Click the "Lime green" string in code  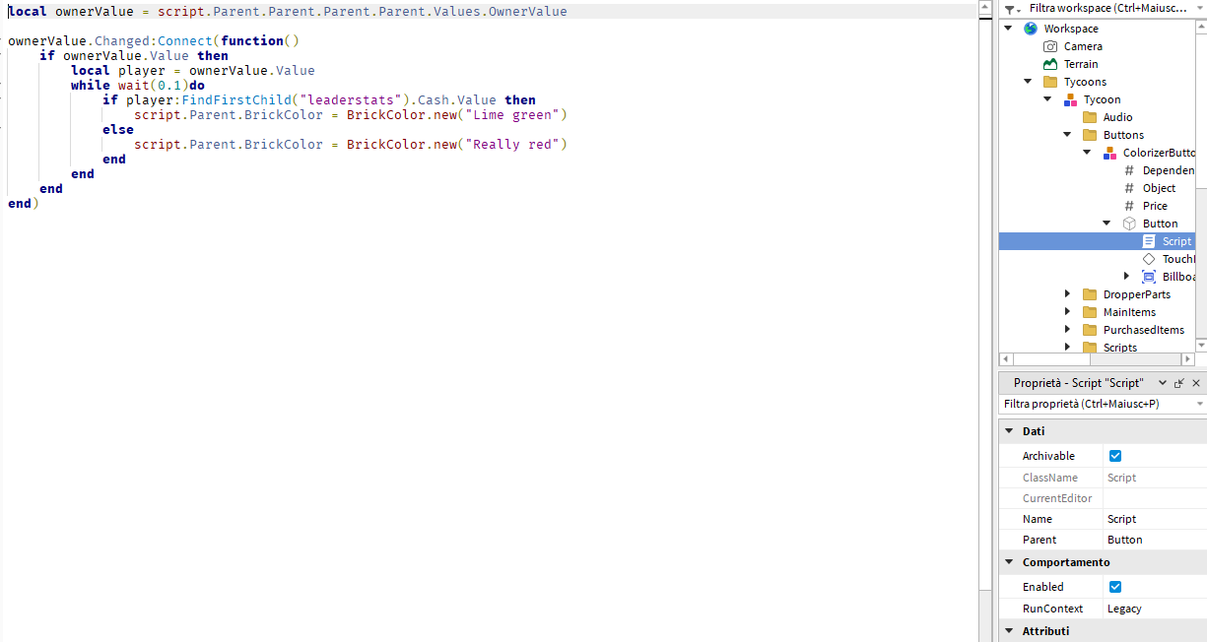tap(516, 115)
